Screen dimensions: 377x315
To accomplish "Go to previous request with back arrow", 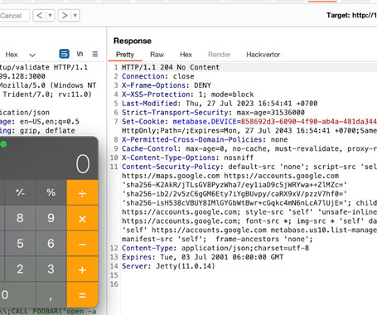I will [x=40, y=16].
